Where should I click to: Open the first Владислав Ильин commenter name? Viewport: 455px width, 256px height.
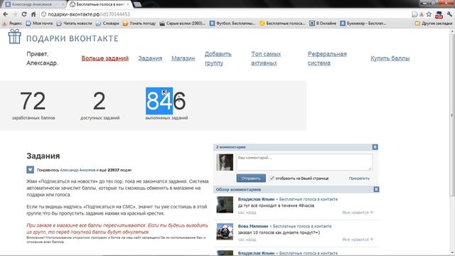click(x=256, y=199)
